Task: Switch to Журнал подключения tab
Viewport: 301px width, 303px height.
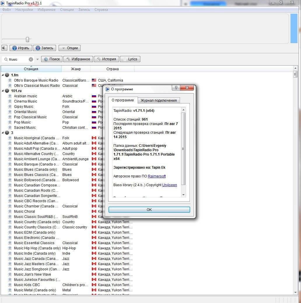Action: [x=159, y=101]
